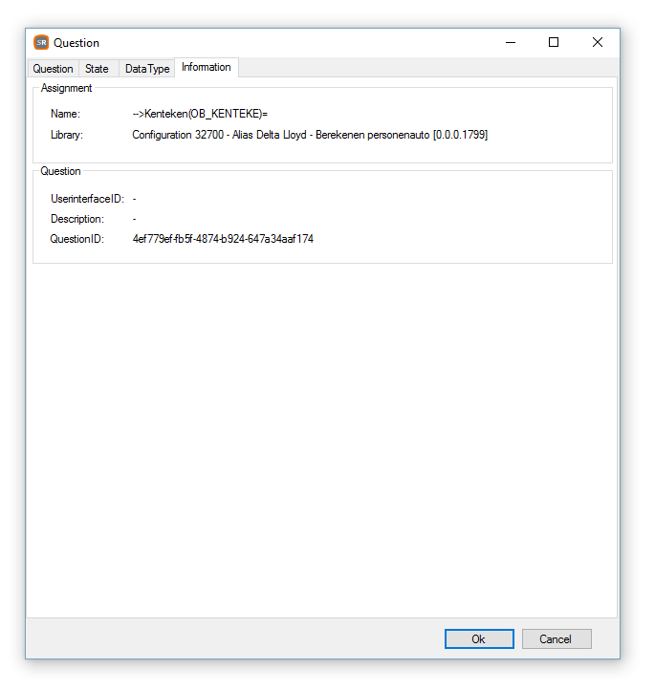Screen dimensions: 655x691
Task: Click the Information tab
Action: pos(207,67)
